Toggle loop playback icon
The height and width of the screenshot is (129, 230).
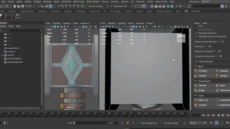[211, 123]
